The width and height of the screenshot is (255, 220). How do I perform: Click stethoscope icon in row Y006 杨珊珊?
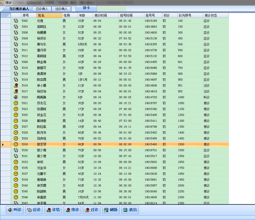point(16,32)
